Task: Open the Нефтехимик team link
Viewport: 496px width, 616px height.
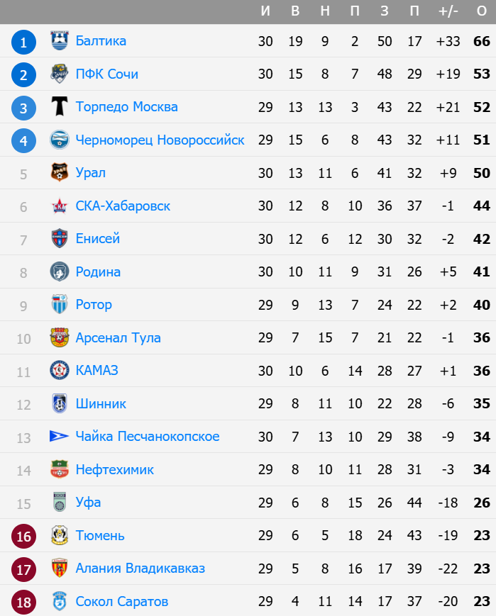Action: pos(114,469)
